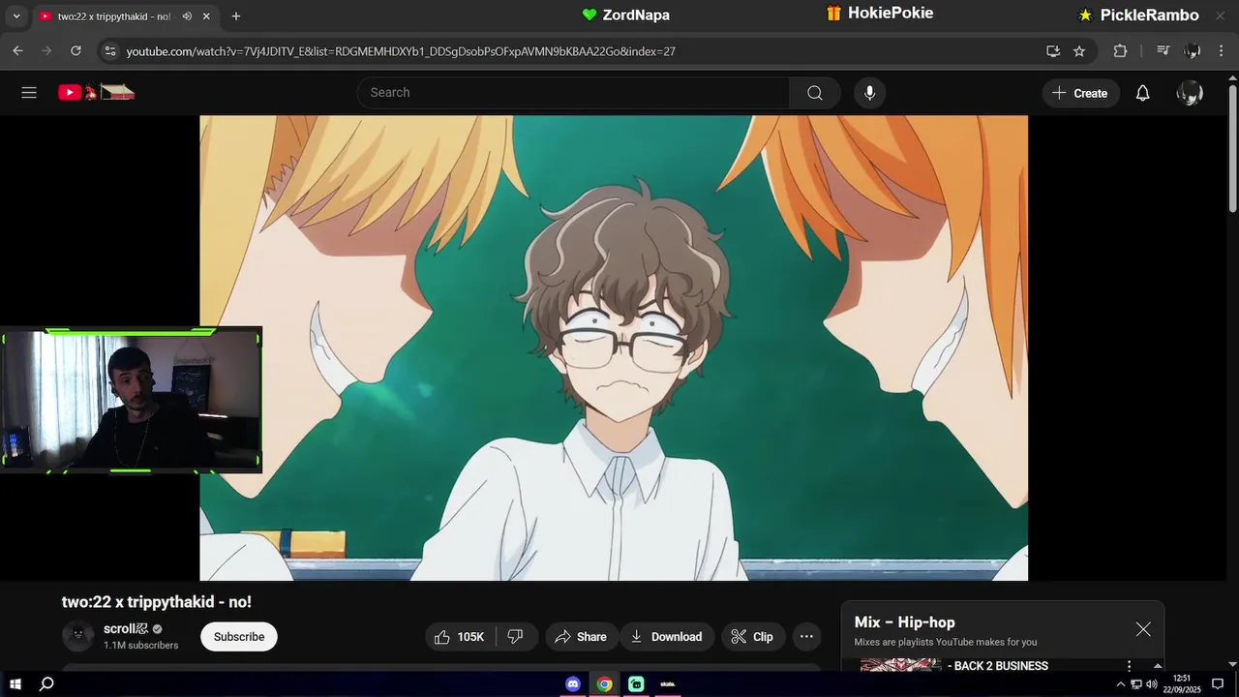1239x697 pixels.
Task: Go to YouTube home via logo
Action: tap(96, 93)
